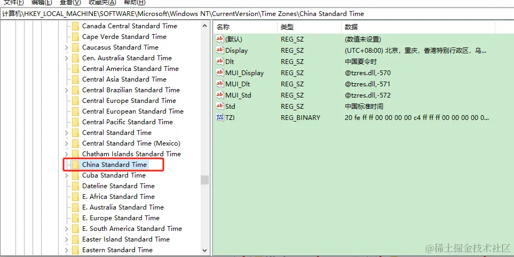Expand the Central Standard Time (Mexico) key
The image size is (514, 257).
click(67, 143)
